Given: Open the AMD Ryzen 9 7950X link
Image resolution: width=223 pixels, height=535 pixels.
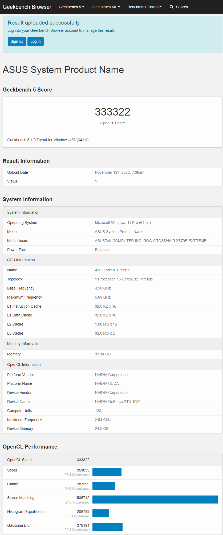Looking at the screenshot, I should pyautogui.click(x=112, y=270).
